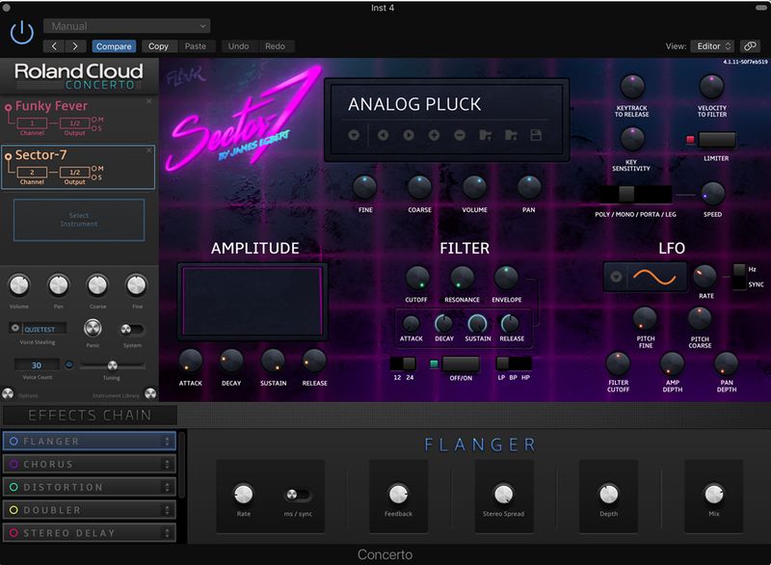Click the Undo button
This screenshot has height=565, width=771.
[238, 46]
